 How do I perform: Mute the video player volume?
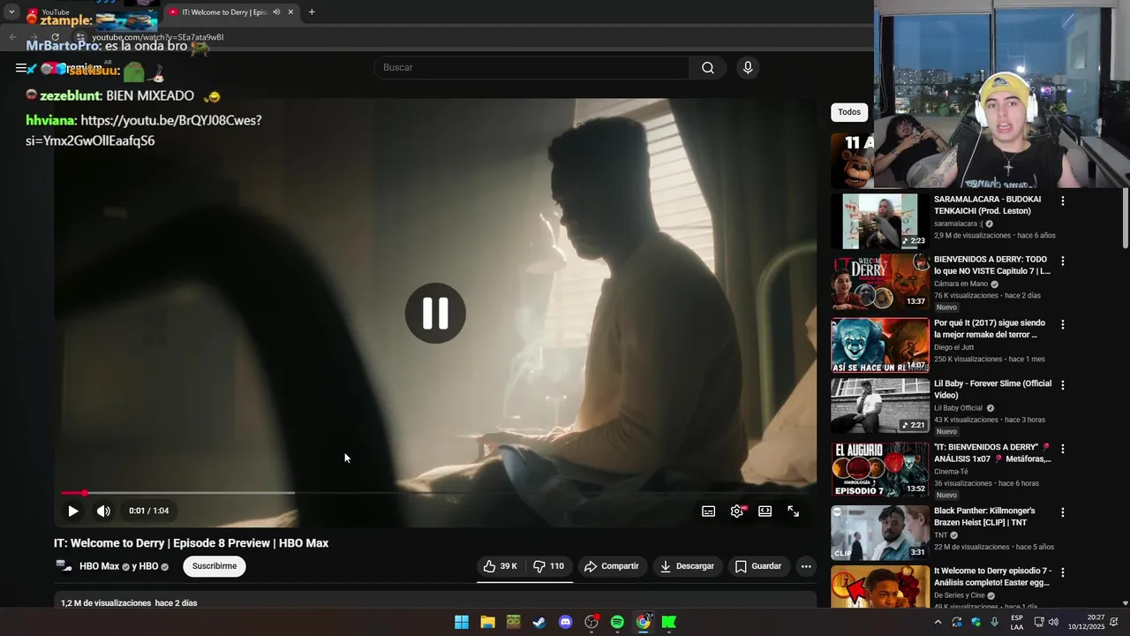click(x=103, y=511)
